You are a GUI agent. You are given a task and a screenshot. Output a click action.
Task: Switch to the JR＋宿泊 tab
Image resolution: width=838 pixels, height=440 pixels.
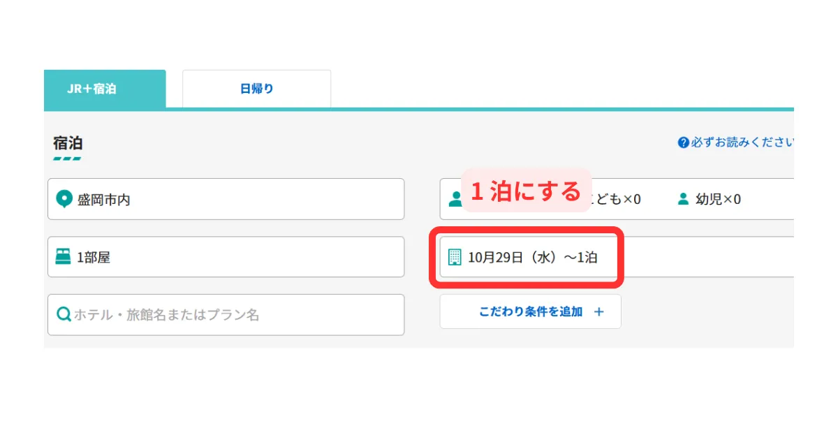(x=105, y=89)
